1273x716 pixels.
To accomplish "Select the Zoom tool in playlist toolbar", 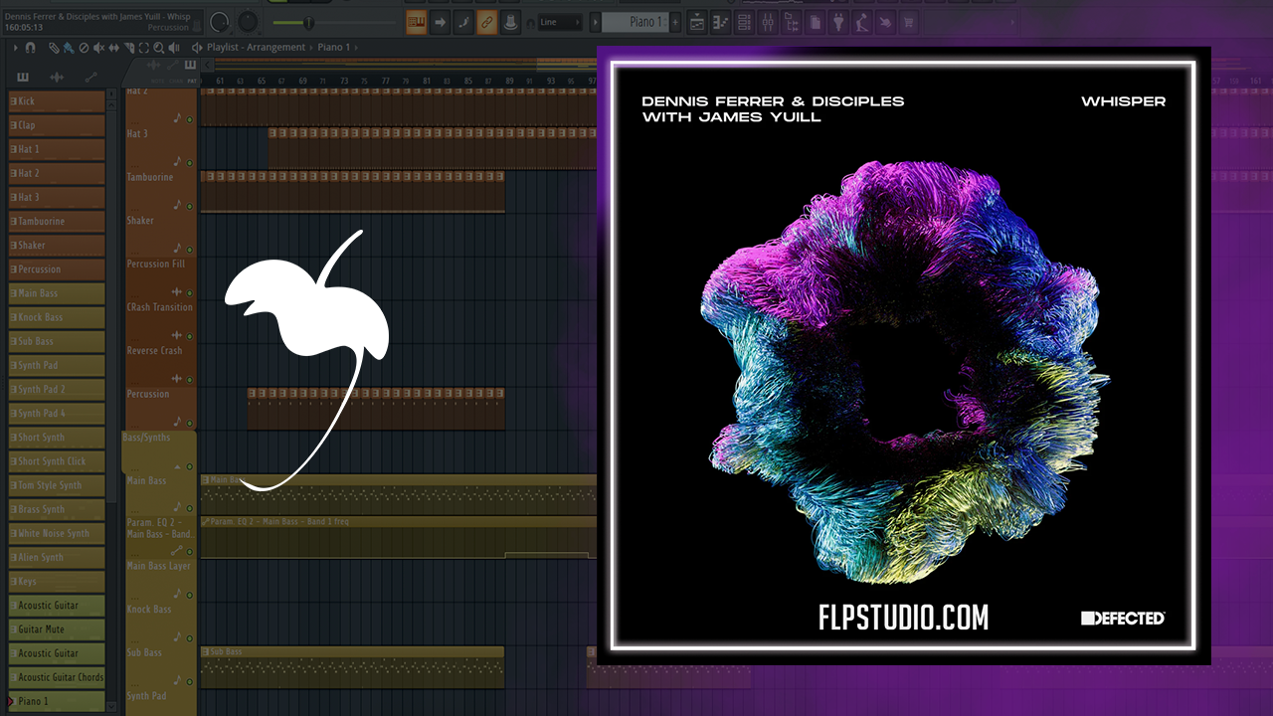I will coord(158,47).
